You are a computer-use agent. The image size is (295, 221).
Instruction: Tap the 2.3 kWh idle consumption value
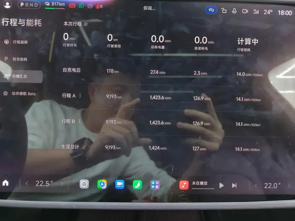pos(200,73)
